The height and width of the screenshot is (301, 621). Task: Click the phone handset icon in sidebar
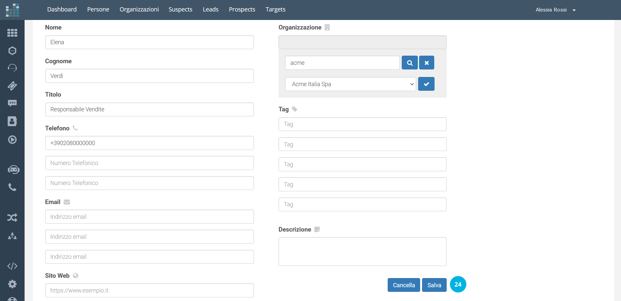pyautogui.click(x=12, y=187)
